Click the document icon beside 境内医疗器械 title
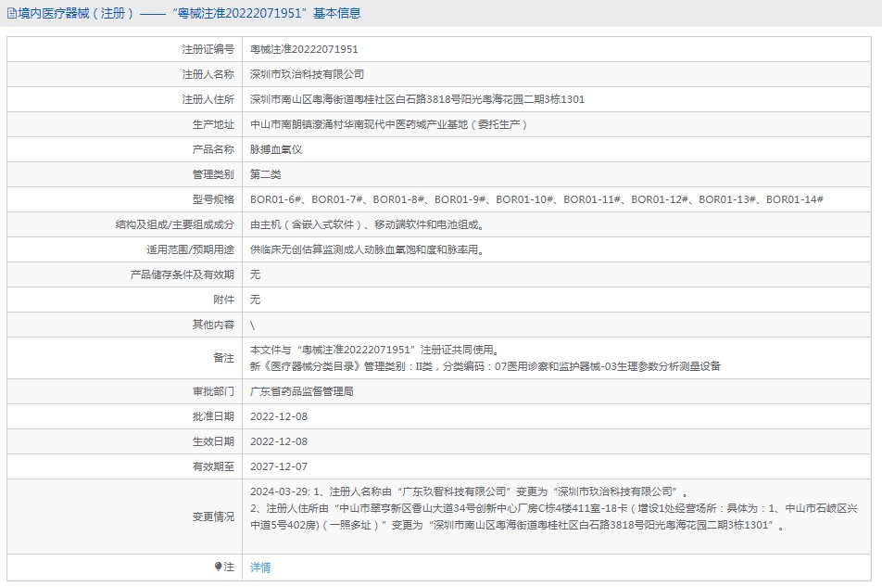The image size is (882, 587). pyautogui.click(x=12, y=14)
